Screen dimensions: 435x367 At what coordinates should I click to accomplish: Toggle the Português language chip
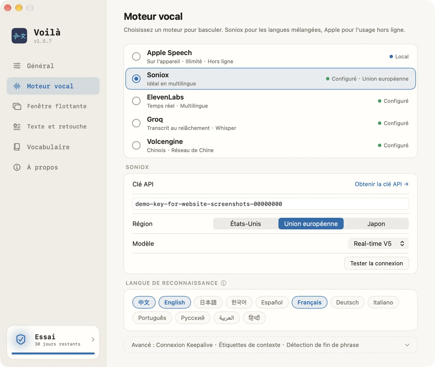[152, 318]
